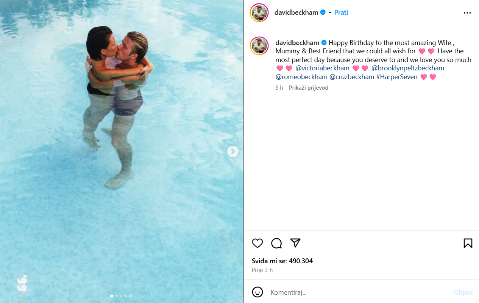Open the @cruzbeckham mention

click(x=352, y=77)
